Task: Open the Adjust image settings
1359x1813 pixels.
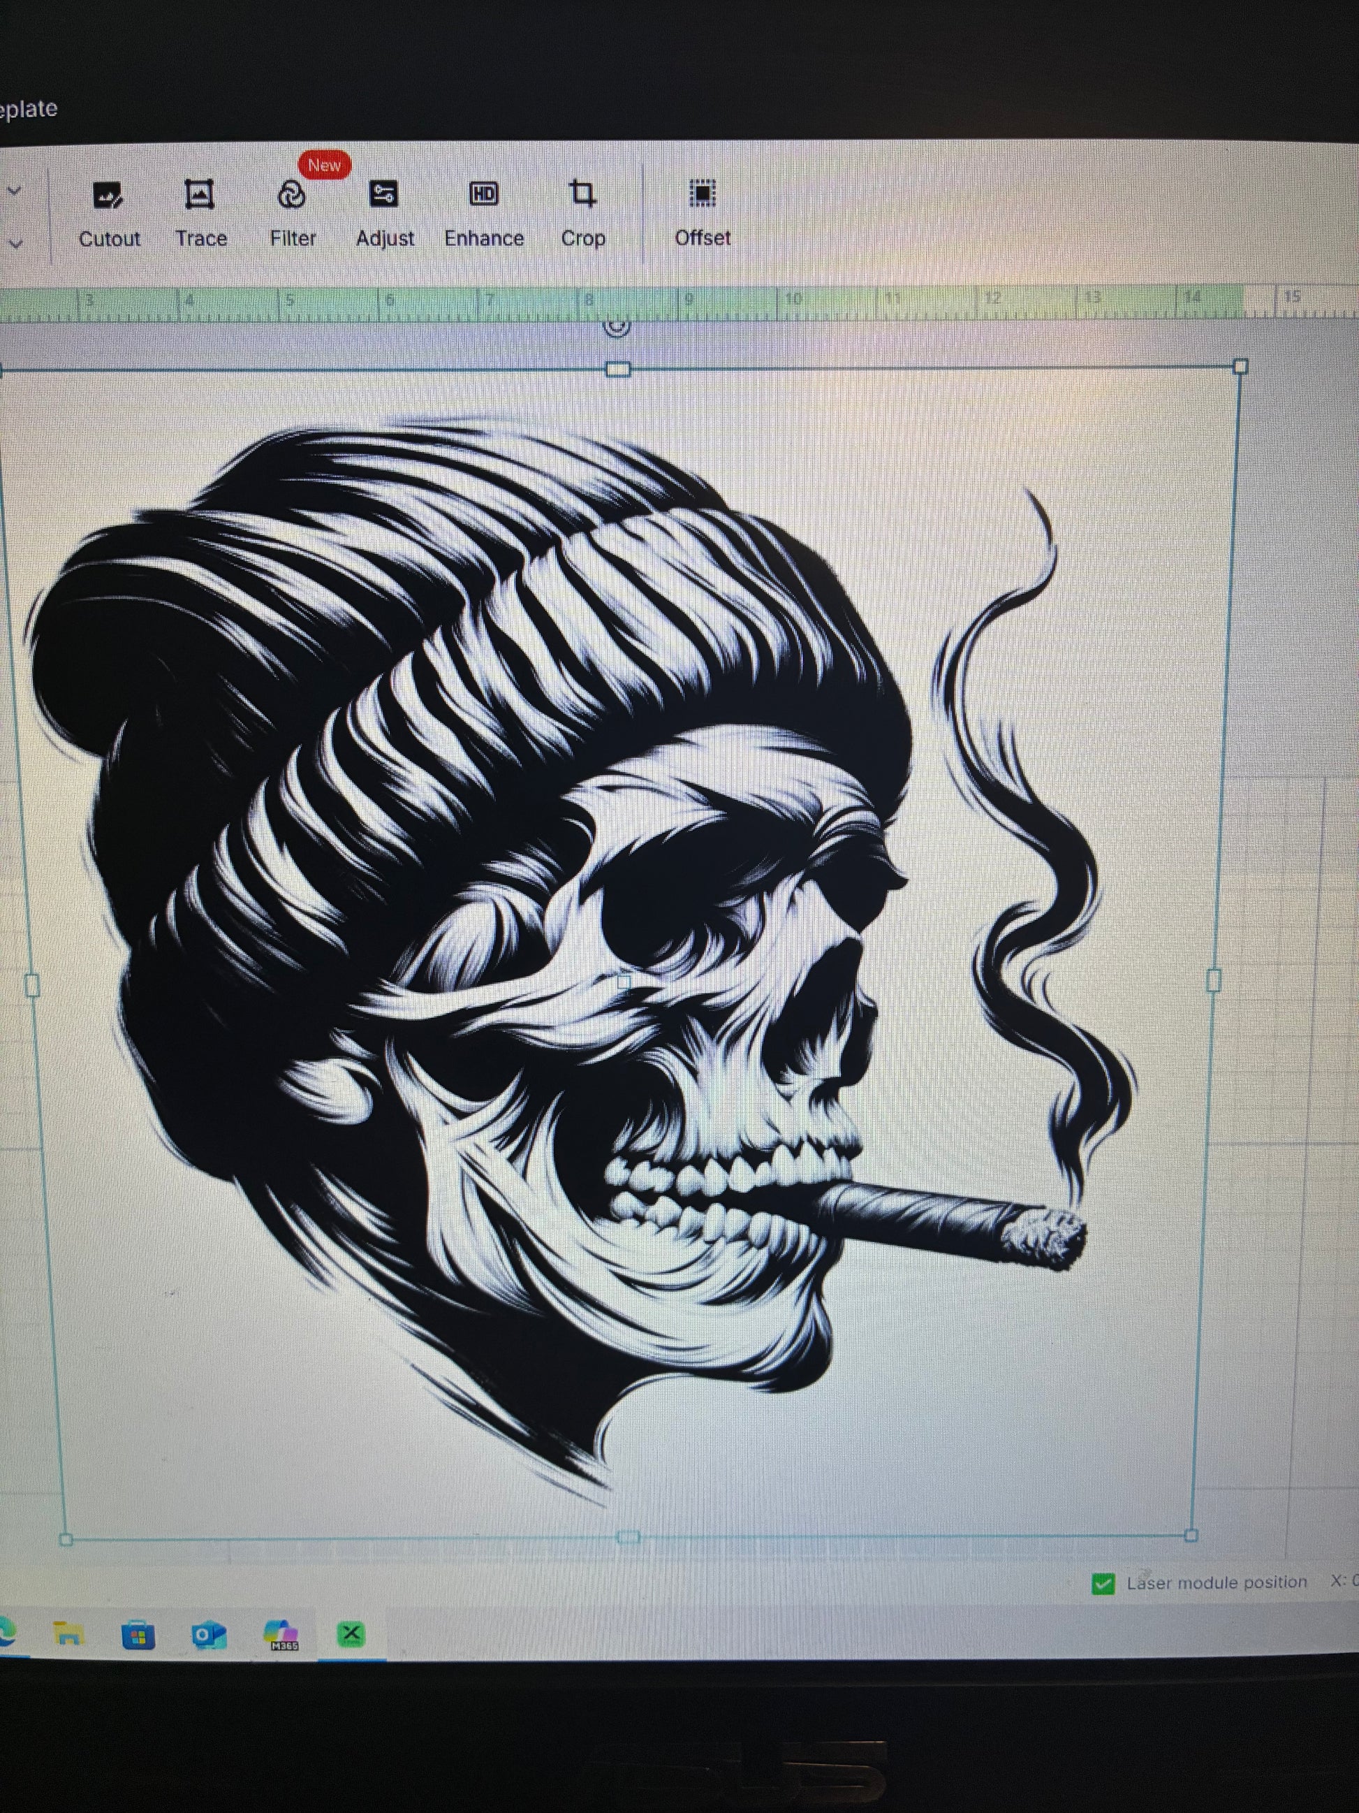Action: [384, 214]
